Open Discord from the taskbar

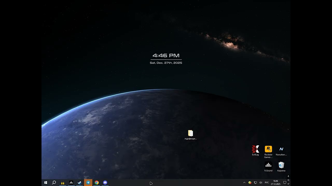[105, 183]
